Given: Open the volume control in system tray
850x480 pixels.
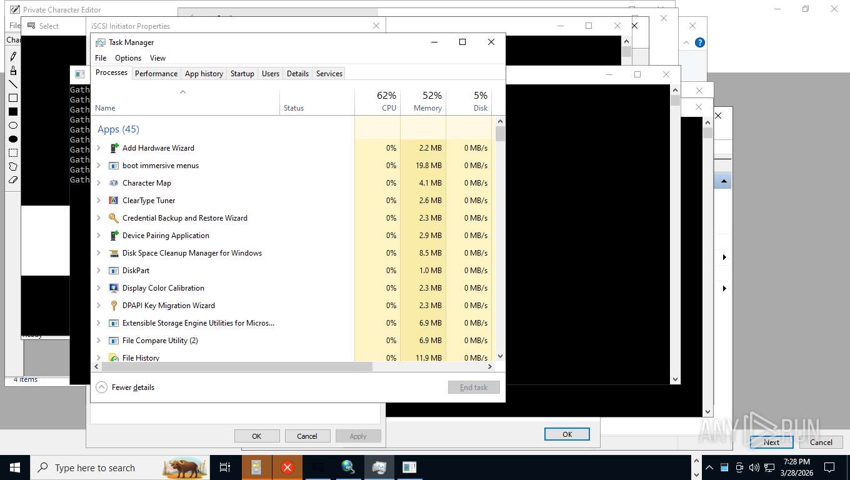Looking at the screenshot, I should [754, 467].
